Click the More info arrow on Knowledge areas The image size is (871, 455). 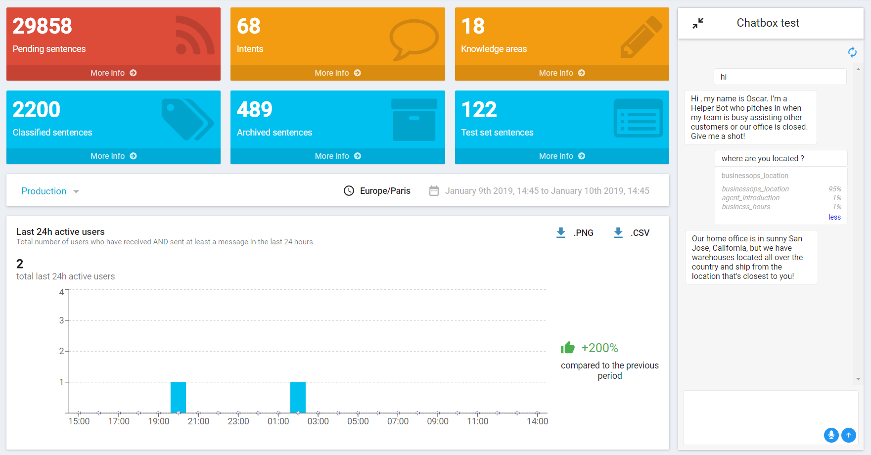coord(582,73)
